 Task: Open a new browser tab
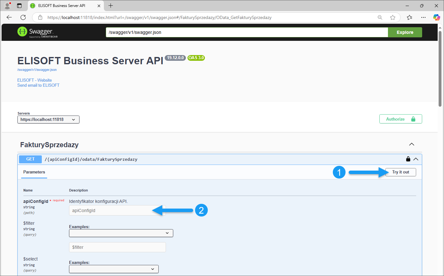[x=111, y=6]
